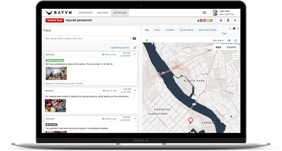Show medical team entry on map

click(110, 91)
